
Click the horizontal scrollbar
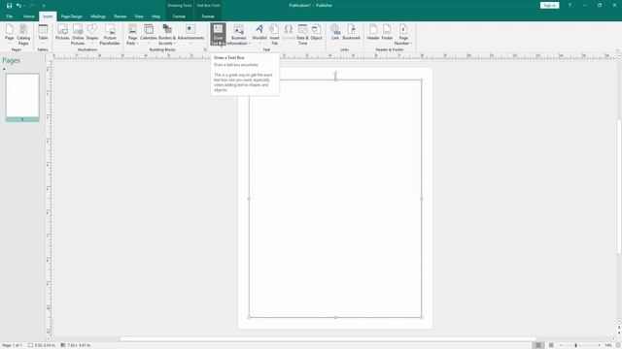(328, 338)
